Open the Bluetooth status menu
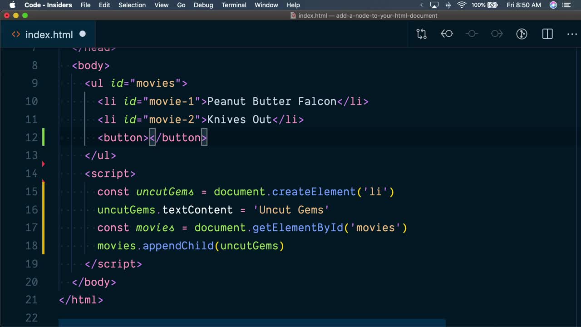 [x=448, y=5]
